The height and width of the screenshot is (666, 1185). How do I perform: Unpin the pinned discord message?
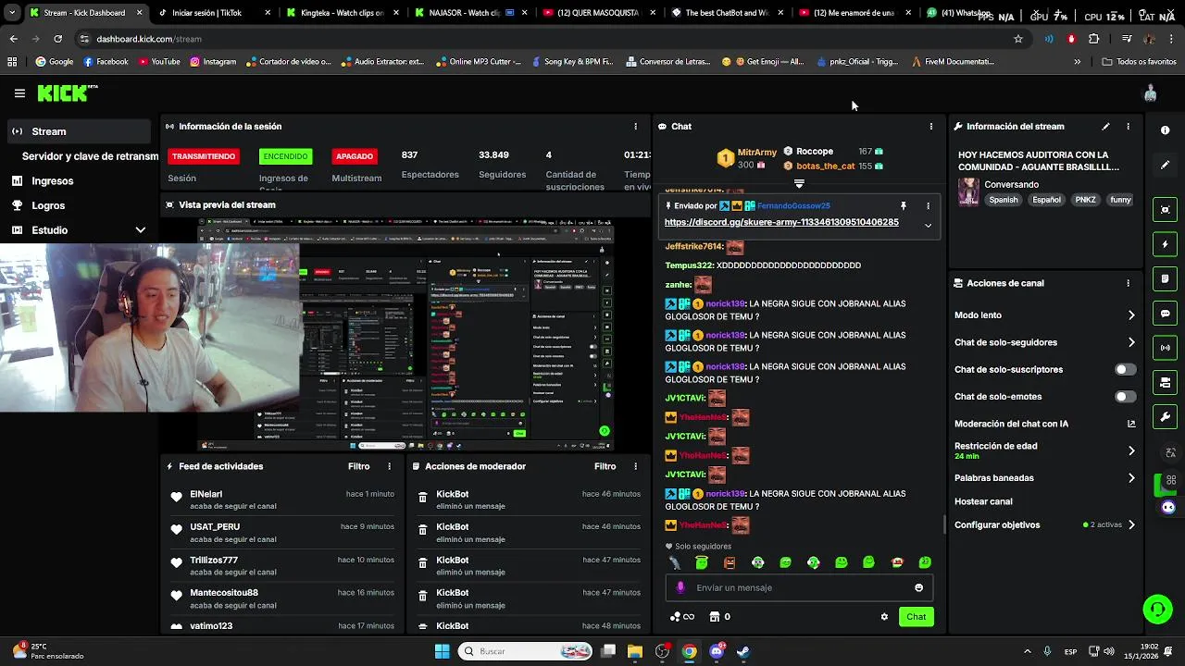pos(904,206)
